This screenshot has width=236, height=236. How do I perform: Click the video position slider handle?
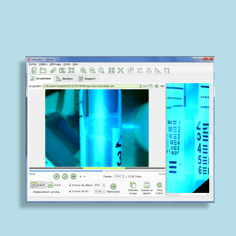104,171
